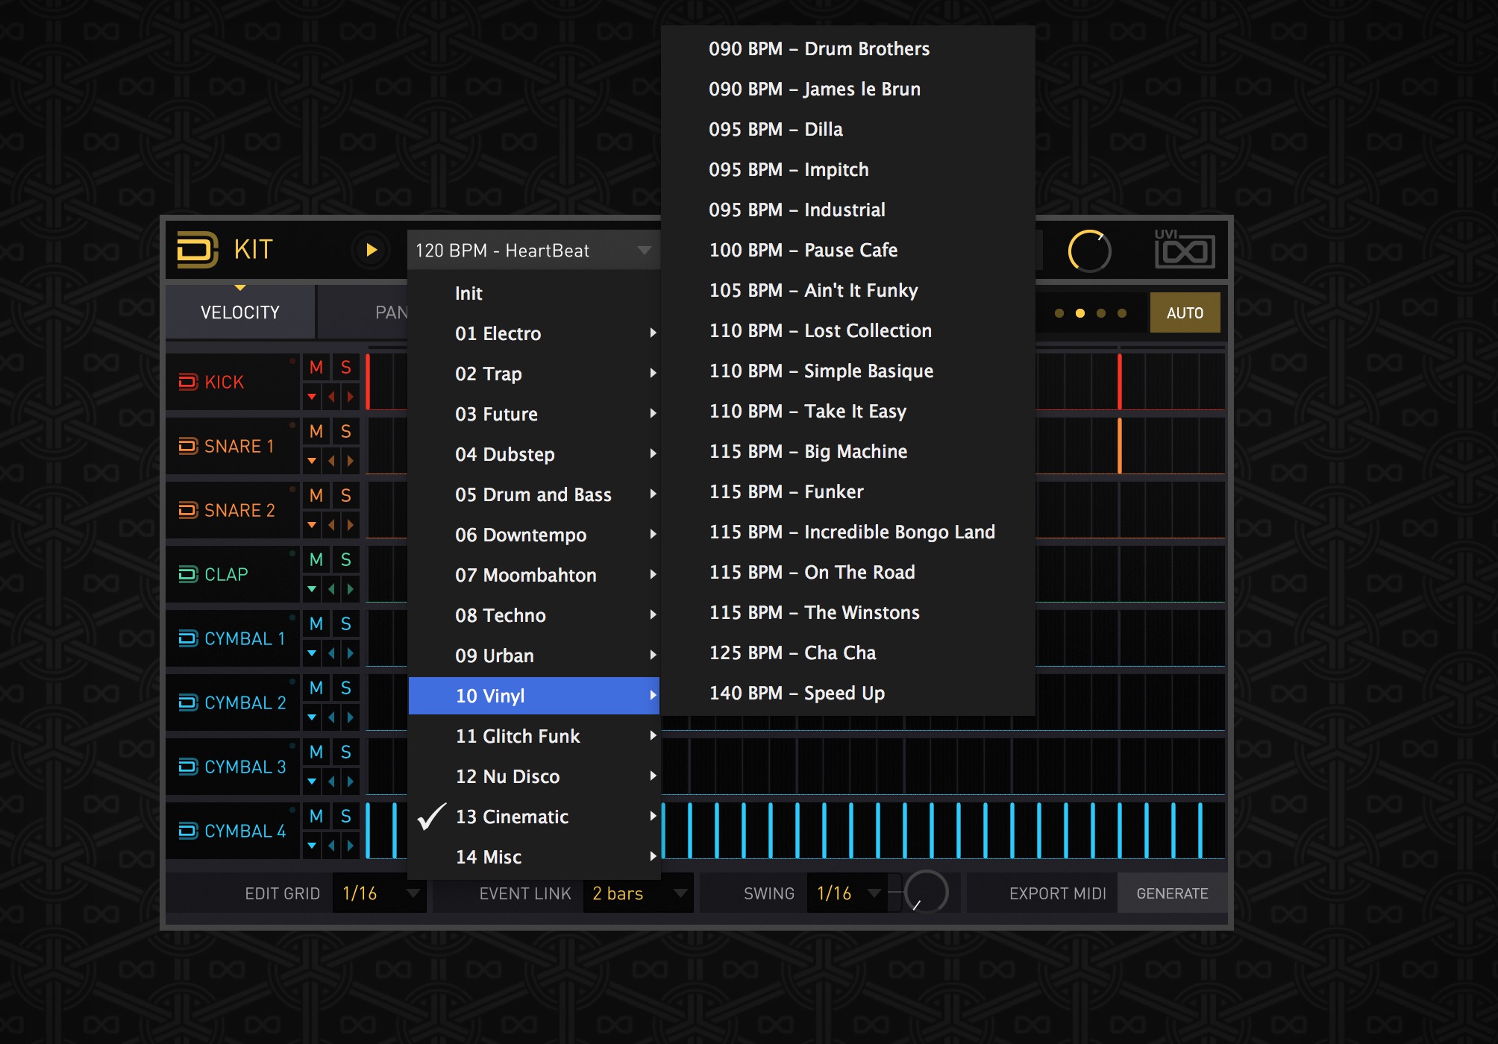1498x1044 pixels.
Task: Select the CYMBAL 2 track icon
Action: coord(188,702)
